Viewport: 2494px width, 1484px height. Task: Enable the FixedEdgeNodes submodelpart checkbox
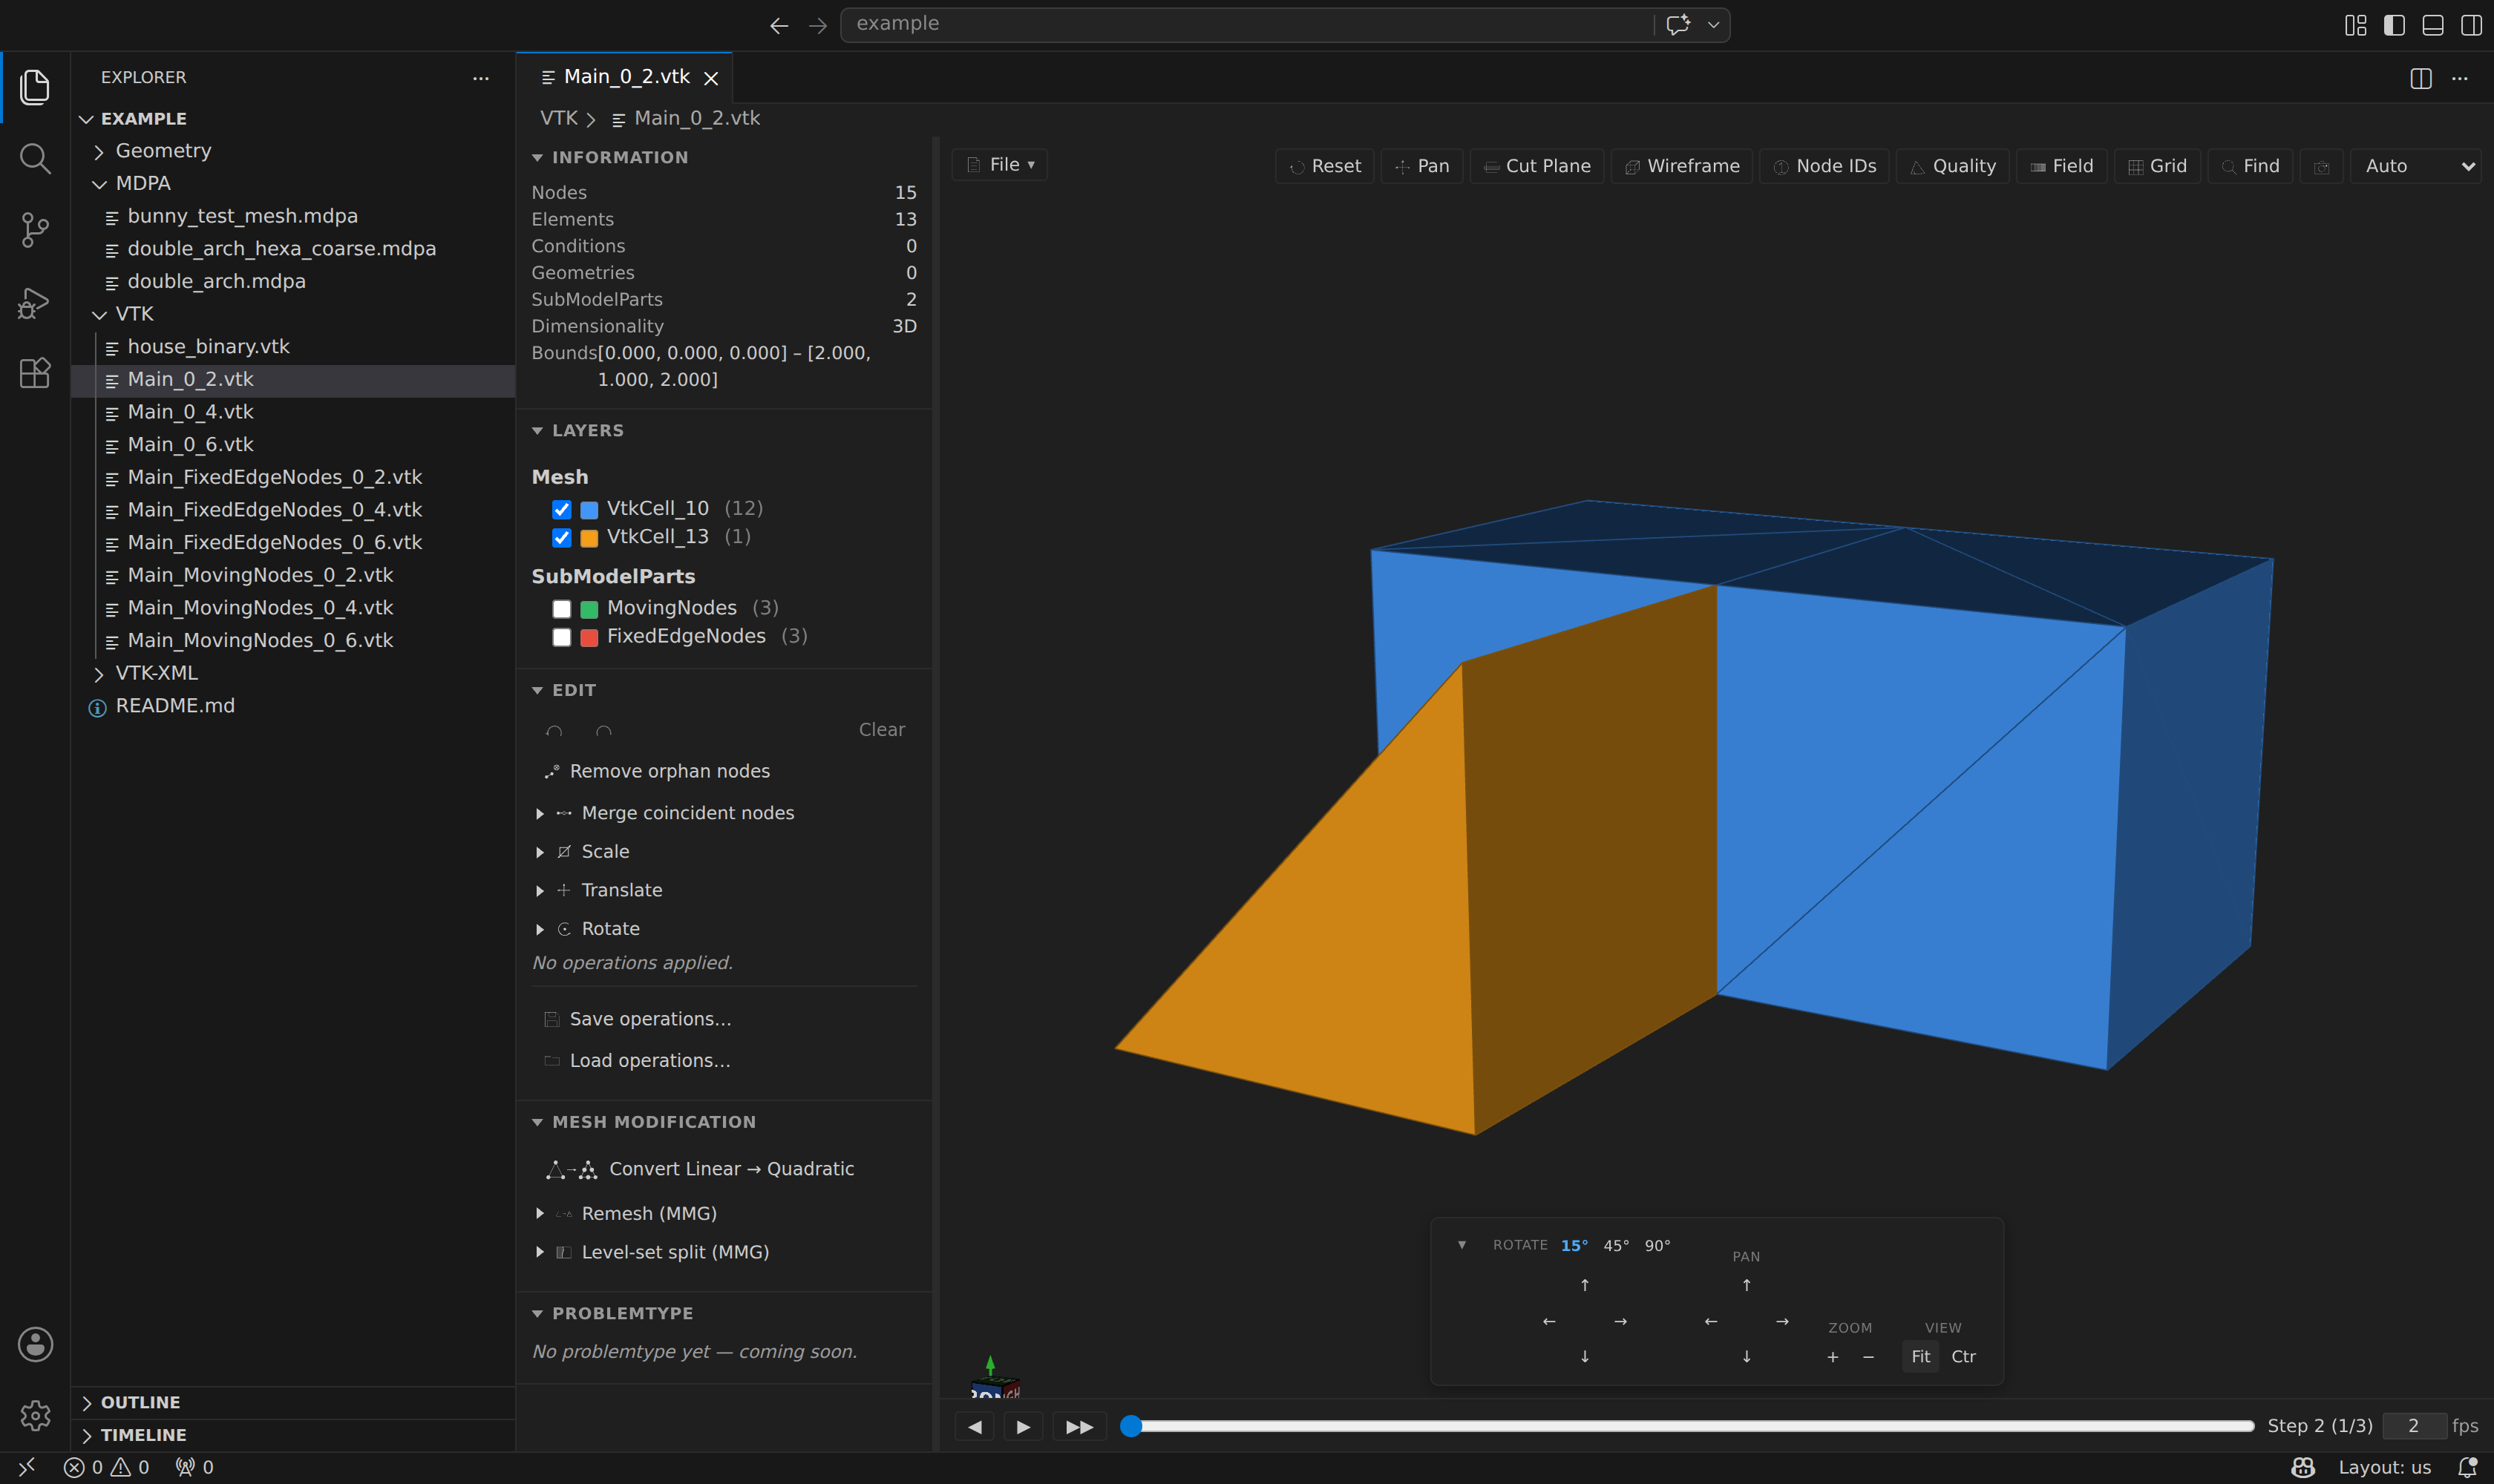[x=561, y=637]
